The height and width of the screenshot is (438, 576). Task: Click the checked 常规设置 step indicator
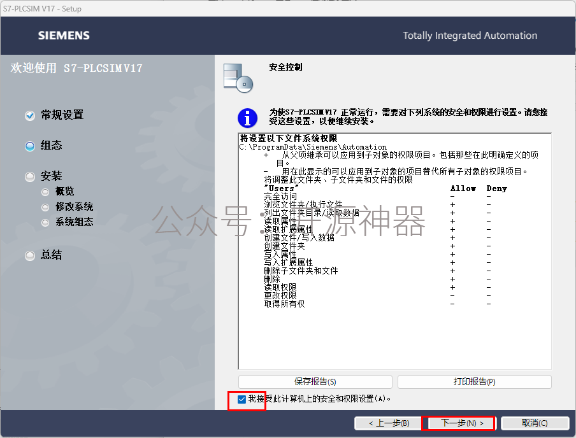[30, 115]
